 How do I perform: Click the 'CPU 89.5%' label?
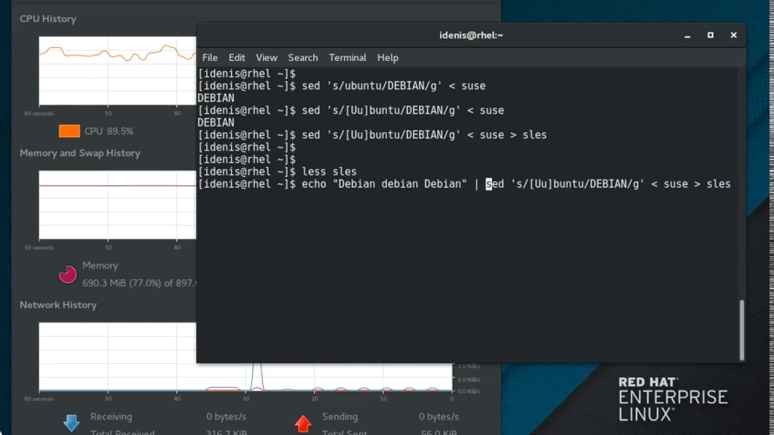[x=109, y=131]
